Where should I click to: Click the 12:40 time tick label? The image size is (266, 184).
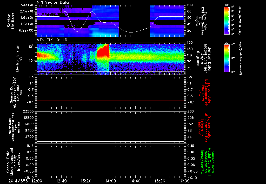point(61,181)
